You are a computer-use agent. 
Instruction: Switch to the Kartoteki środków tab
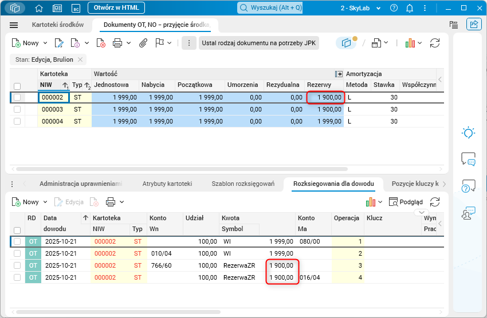click(58, 25)
